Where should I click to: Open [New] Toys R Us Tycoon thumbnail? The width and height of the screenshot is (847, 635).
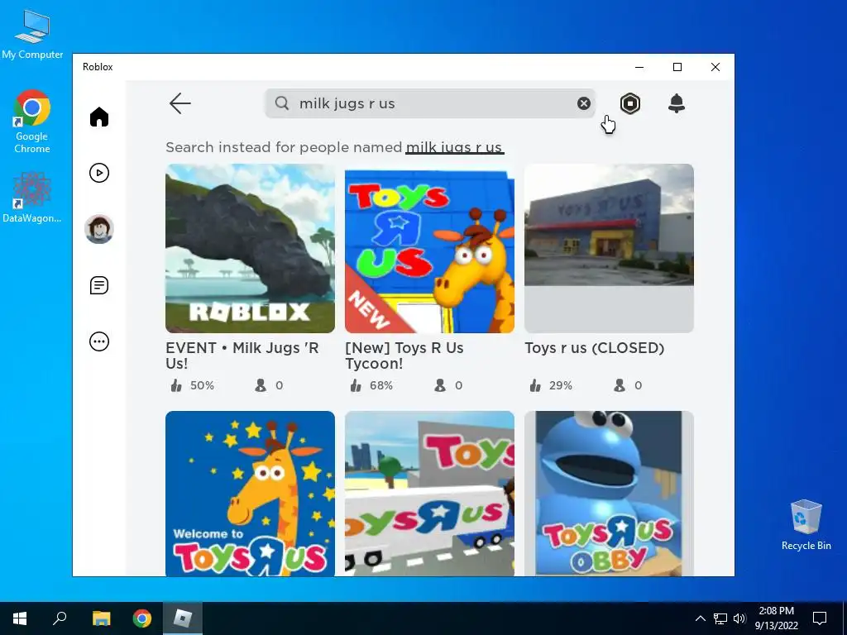click(429, 248)
